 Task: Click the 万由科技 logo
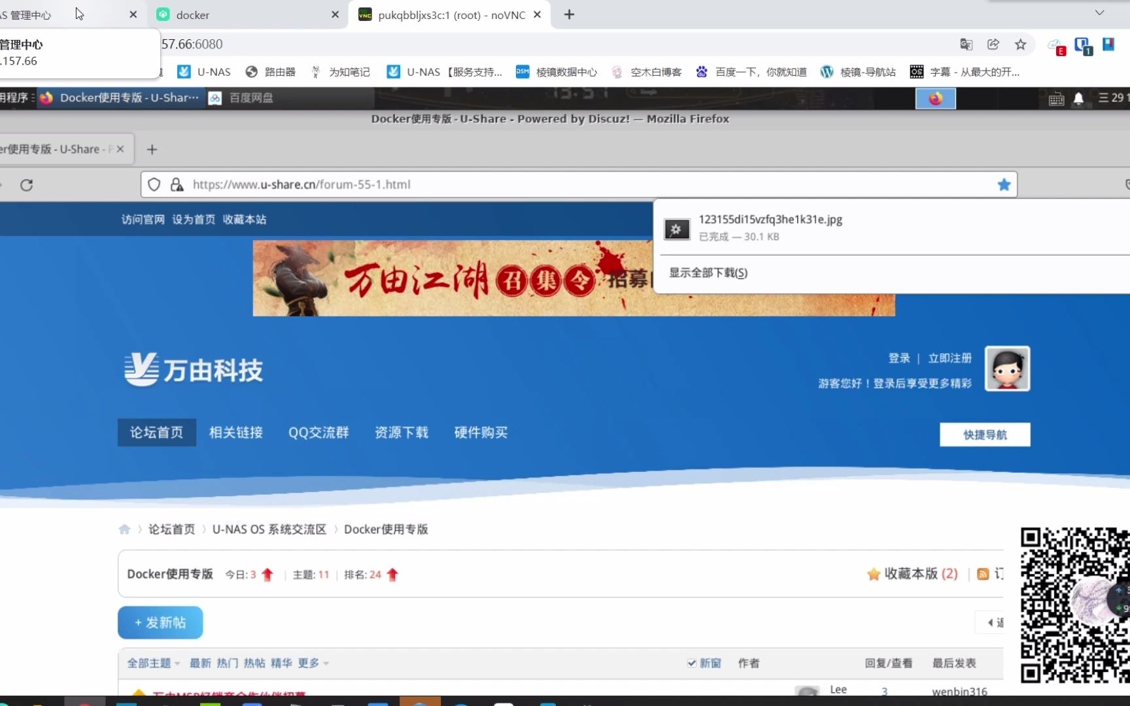[194, 370]
